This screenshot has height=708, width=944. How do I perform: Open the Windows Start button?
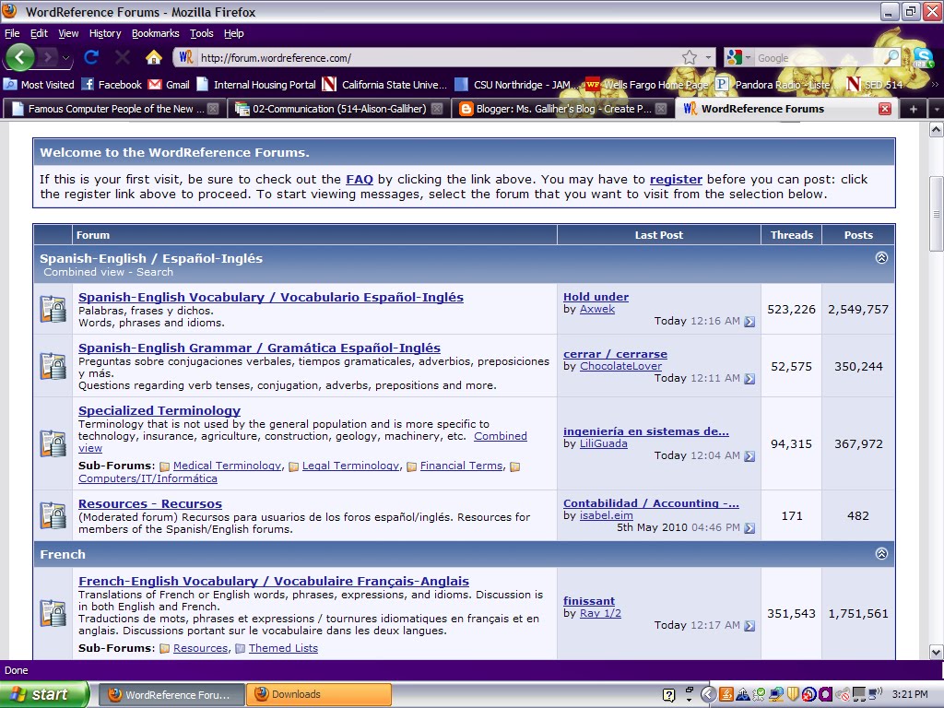(x=43, y=694)
